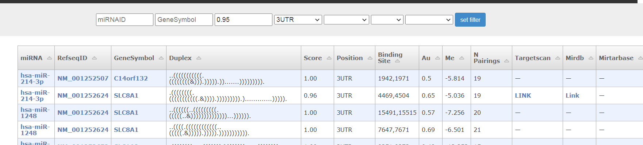The image size is (643, 145).
Task: Open hsa-miR-214-3p link in C14orf132 row
Action: (x=35, y=78)
